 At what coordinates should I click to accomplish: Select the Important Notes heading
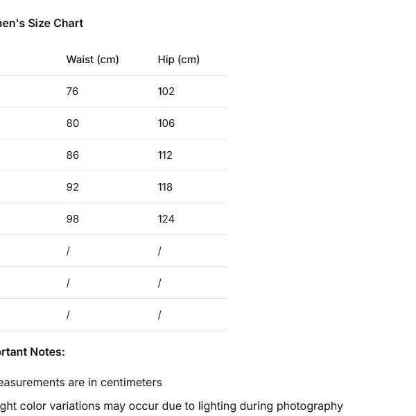(x=32, y=352)
